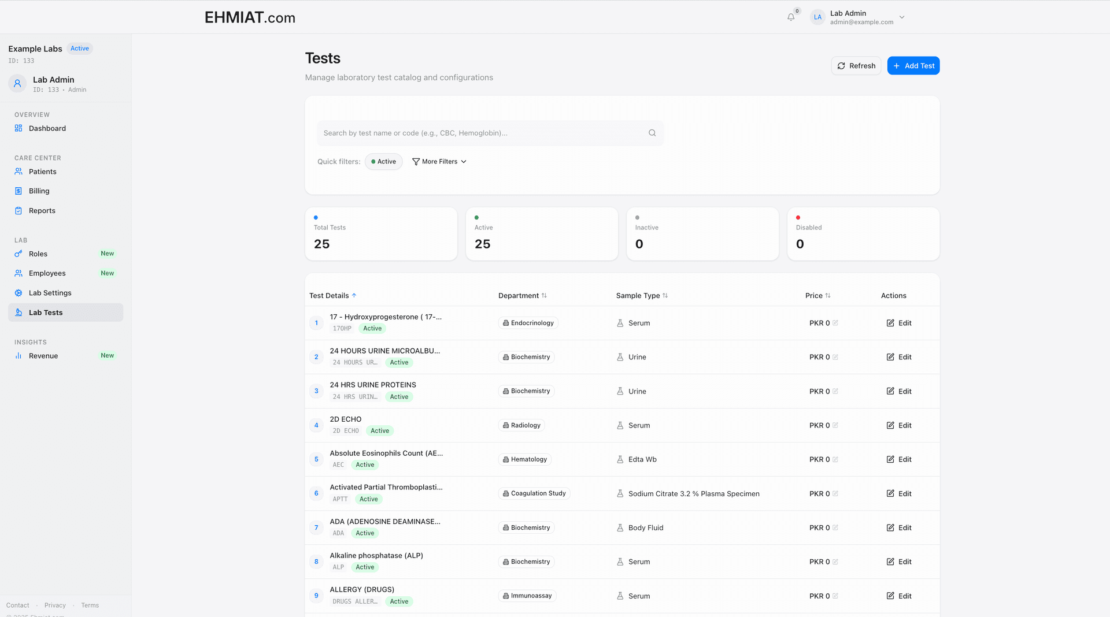
Task: Click the Radiology department tag
Action: [521, 425]
